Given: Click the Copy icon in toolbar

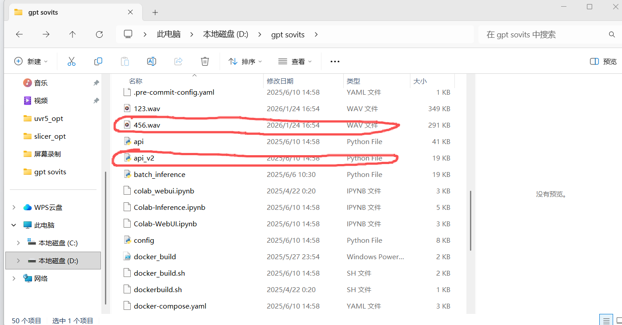Looking at the screenshot, I should click(x=98, y=61).
